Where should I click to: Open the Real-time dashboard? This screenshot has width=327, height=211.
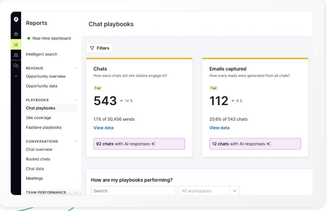coord(51,38)
